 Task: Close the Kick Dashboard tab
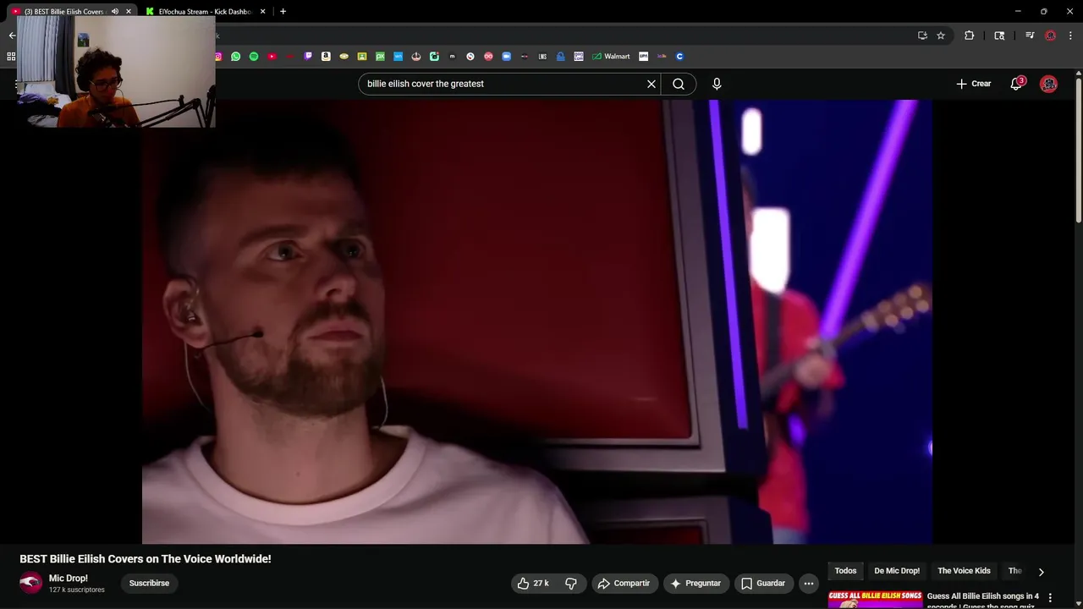263,12
